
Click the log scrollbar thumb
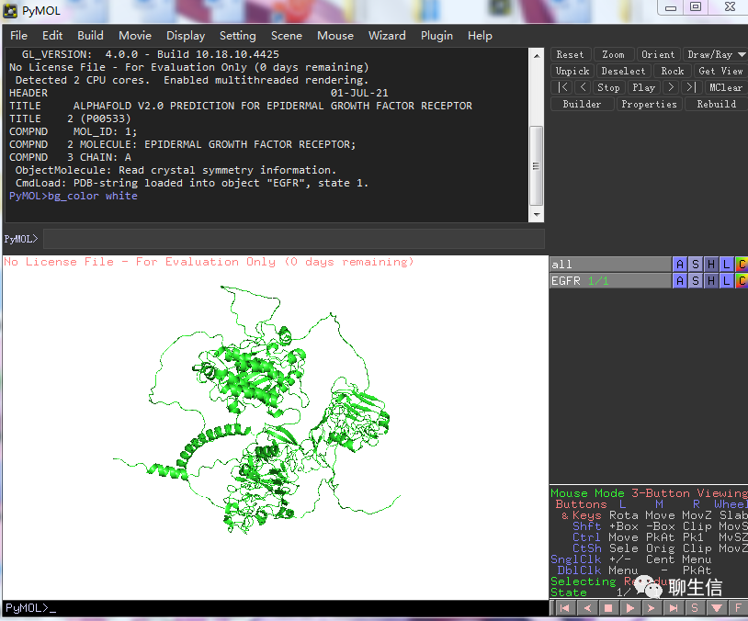point(537,165)
